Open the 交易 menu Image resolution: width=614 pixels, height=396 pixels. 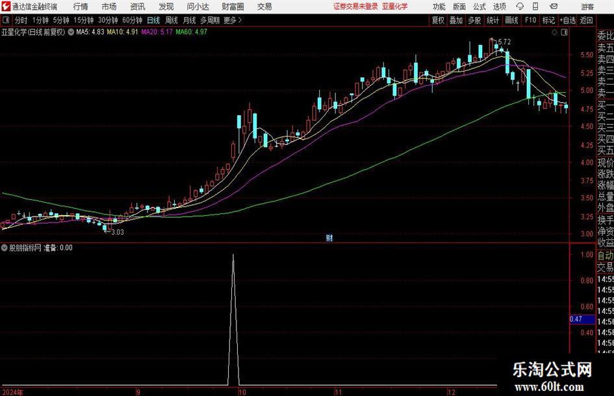[x=264, y=7]
